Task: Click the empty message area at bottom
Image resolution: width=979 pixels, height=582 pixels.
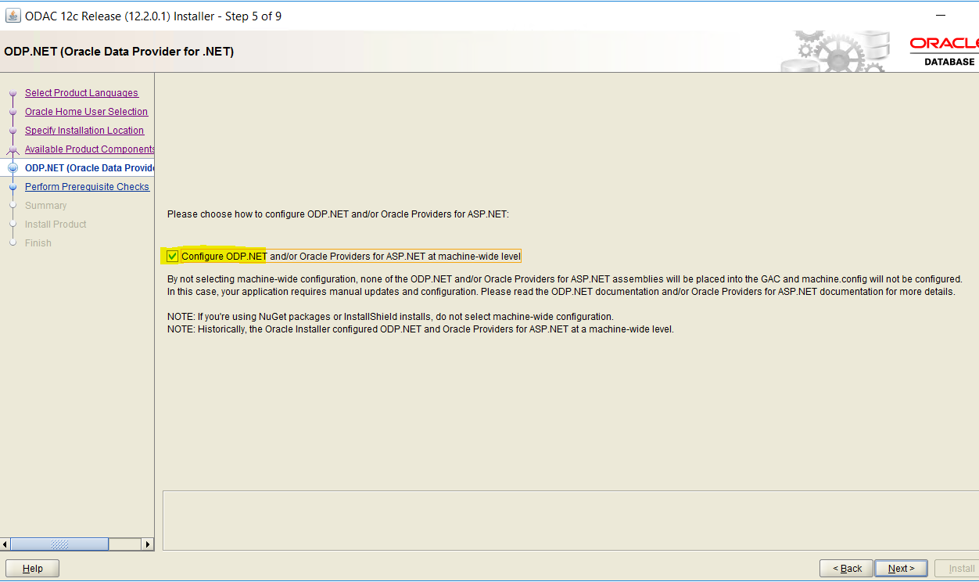Action: [x=570, y=520]
